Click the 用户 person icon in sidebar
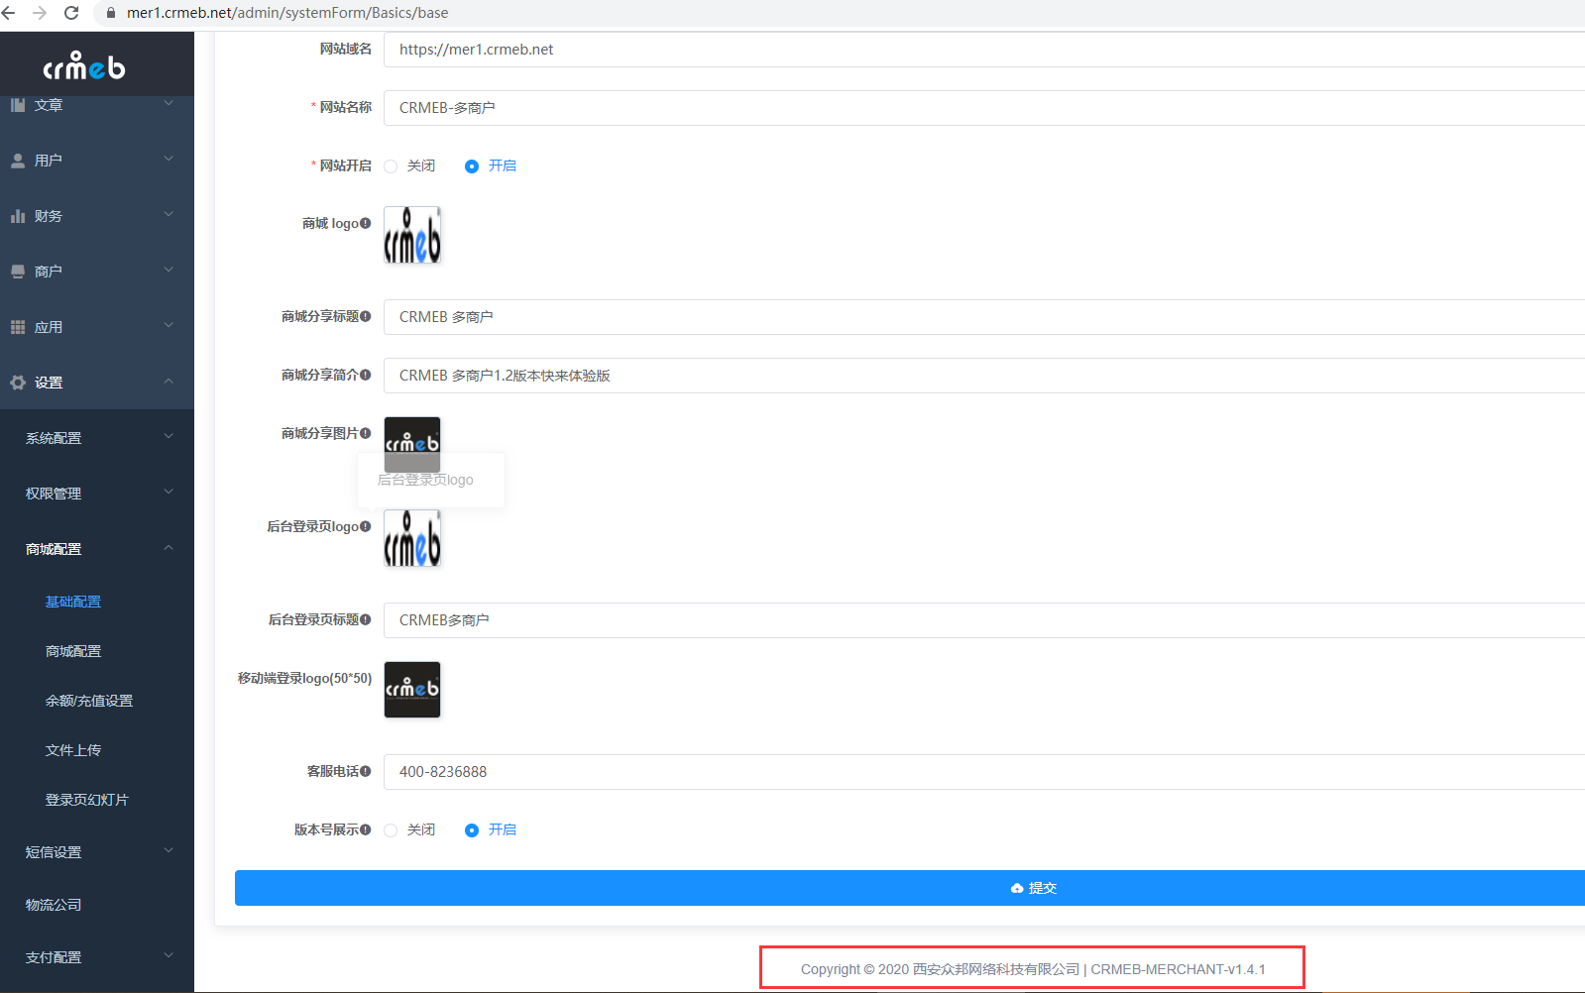This screenshot has height=993, width=1585. pyautogui.click(x=18, y=161)
